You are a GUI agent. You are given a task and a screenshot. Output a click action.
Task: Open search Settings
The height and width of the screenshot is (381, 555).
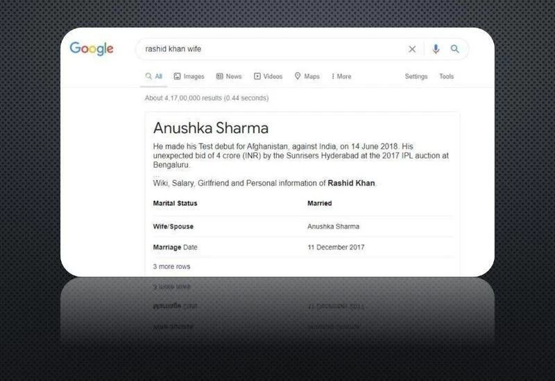coord(416,76)
